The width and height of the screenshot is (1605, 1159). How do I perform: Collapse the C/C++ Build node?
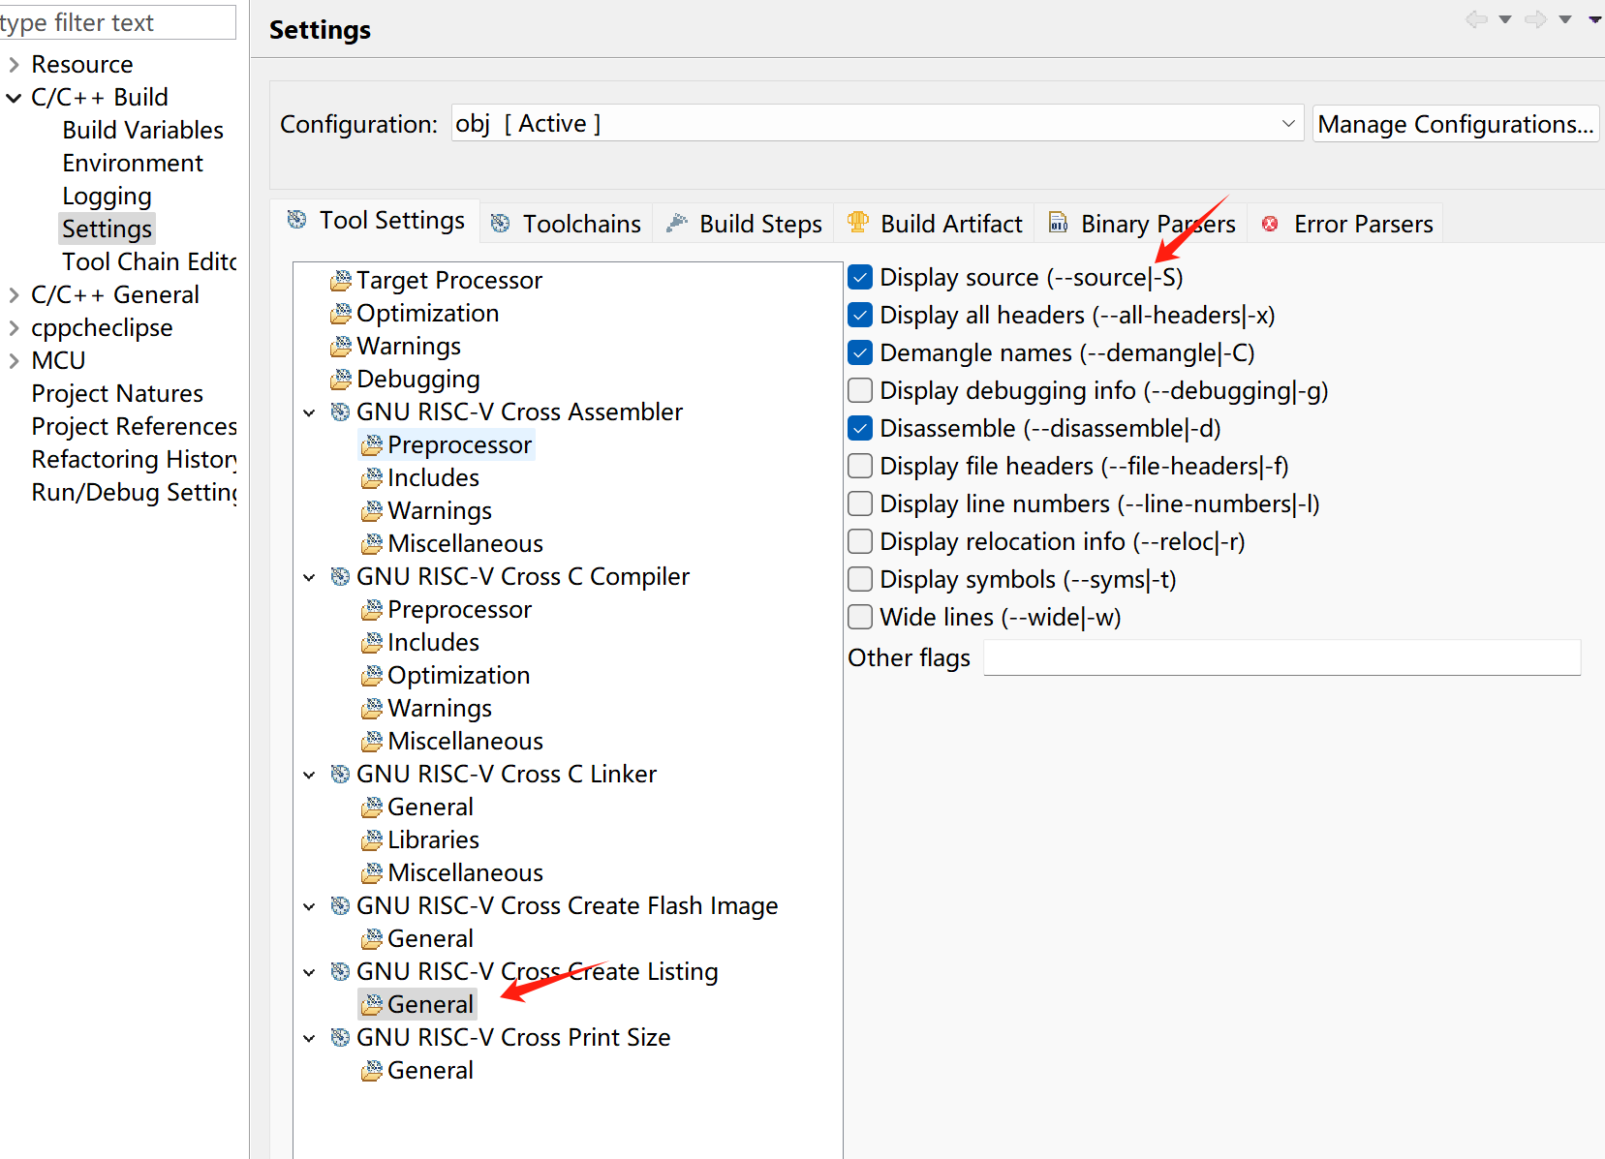coord(14,98)
